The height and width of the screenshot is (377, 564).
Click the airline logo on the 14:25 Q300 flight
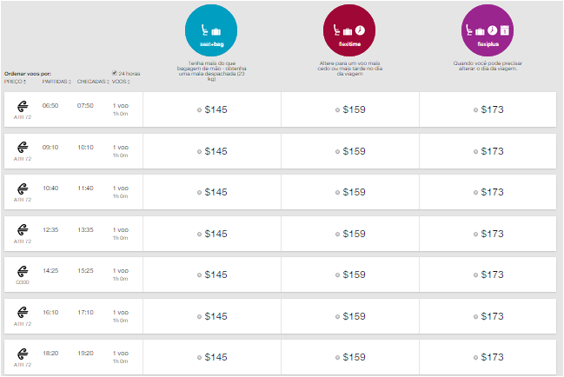pos(23,271)
